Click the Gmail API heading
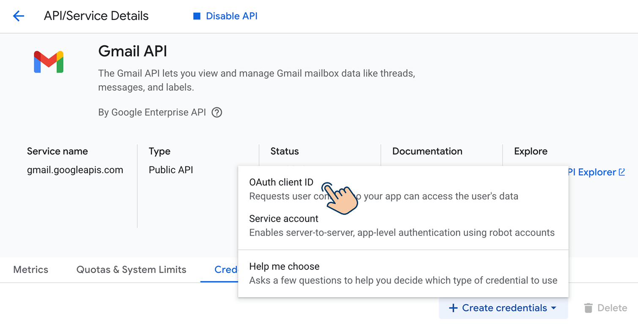This screenshot has width=638, height=325. pyautogui.click(x=133, y=51)
